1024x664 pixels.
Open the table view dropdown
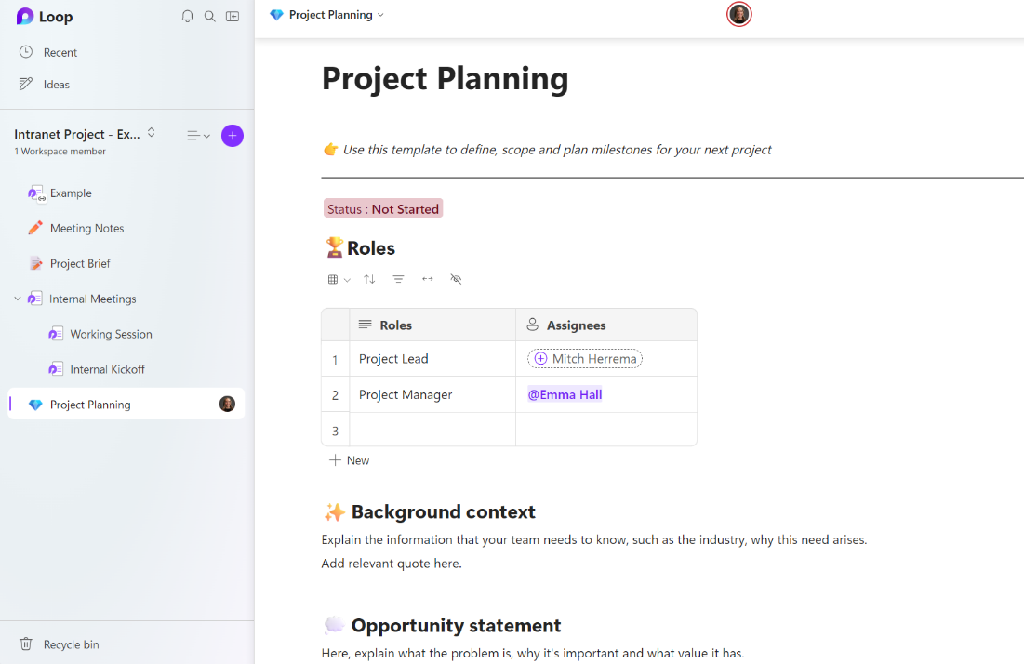[339, 279]
